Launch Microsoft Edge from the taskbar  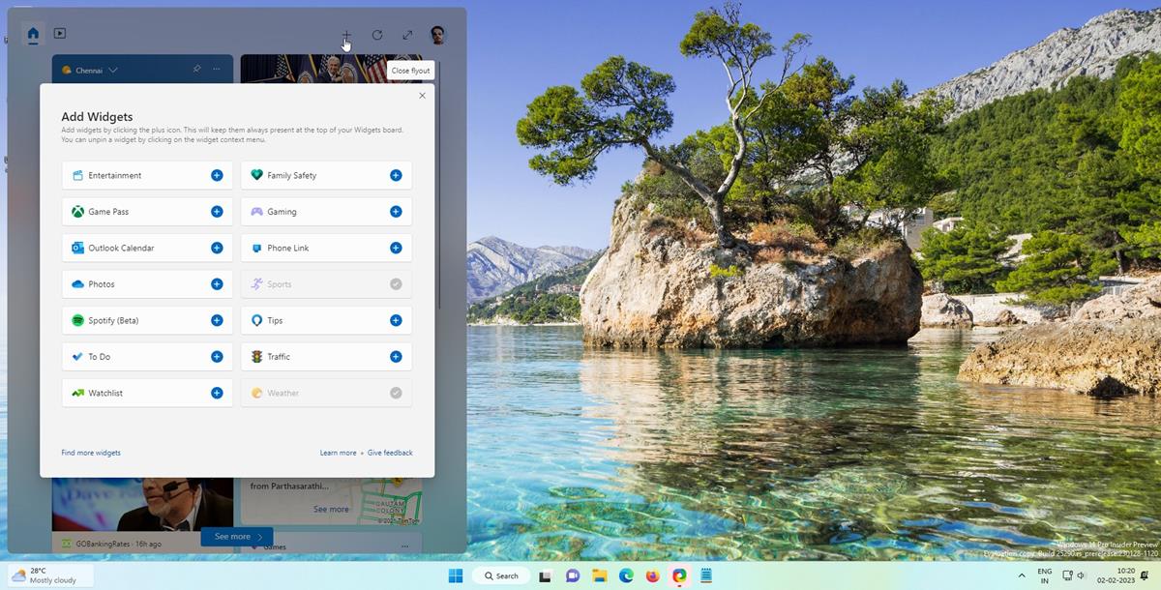(x=626, y=575)
